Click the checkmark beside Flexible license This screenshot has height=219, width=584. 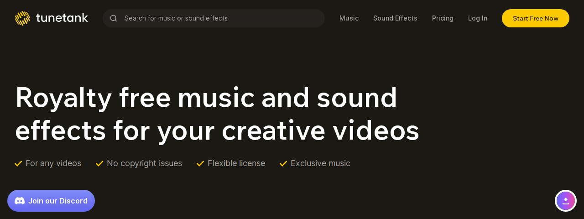click(x=200, y=163)
